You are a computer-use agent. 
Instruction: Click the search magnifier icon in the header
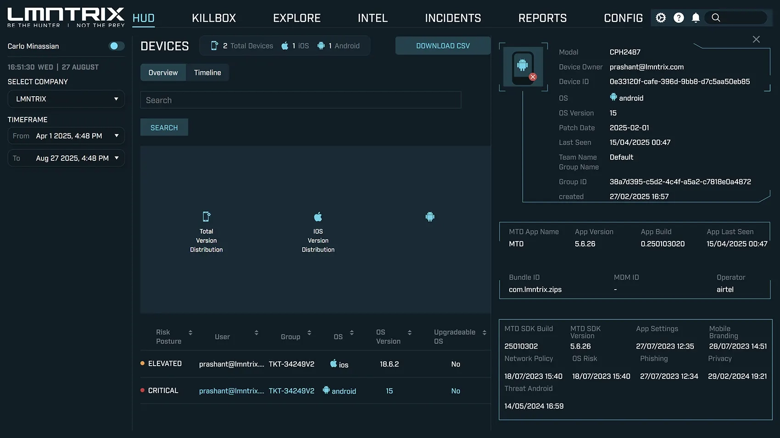click(716, 18)
